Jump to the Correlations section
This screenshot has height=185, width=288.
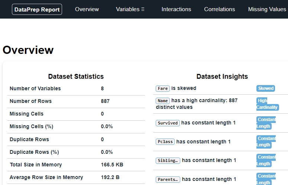click(x=220, y=9)
